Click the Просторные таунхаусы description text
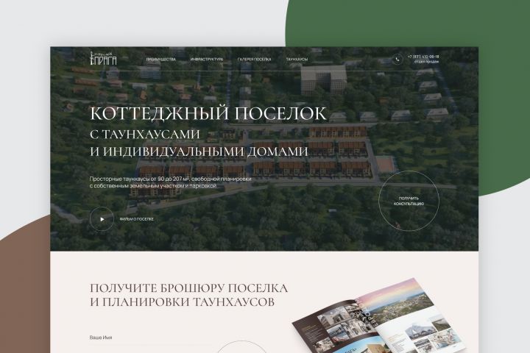The image size is (530, 353). point(170,182)
